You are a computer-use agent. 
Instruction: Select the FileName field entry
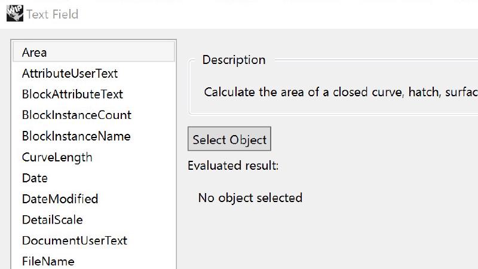click(48, 261)
